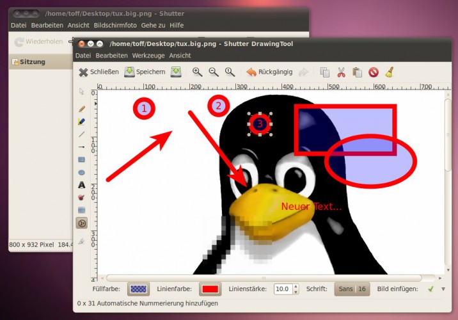
Task: Select the censor tool
Action: tap(81, 198)
